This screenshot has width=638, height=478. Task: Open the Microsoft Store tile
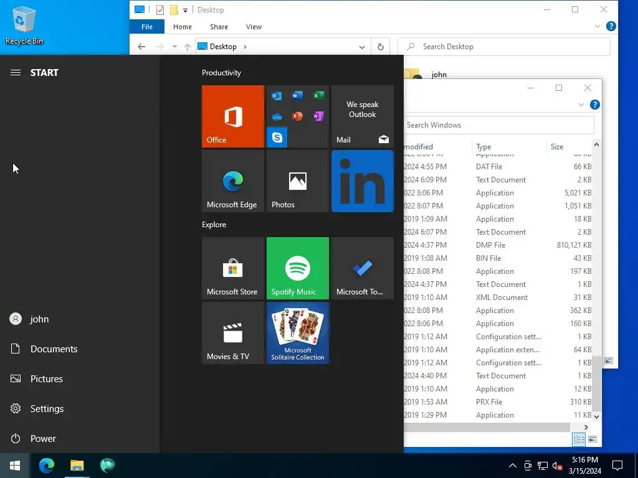point(233,268)
